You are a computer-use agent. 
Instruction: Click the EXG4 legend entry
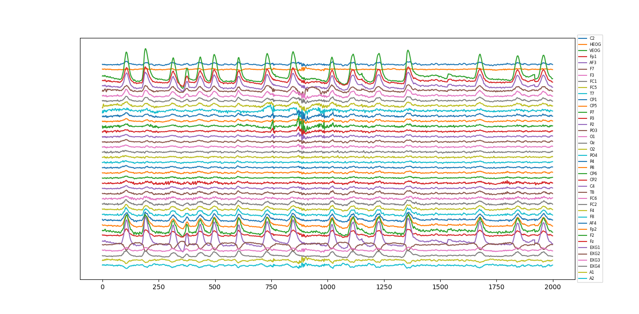(595, 266)
